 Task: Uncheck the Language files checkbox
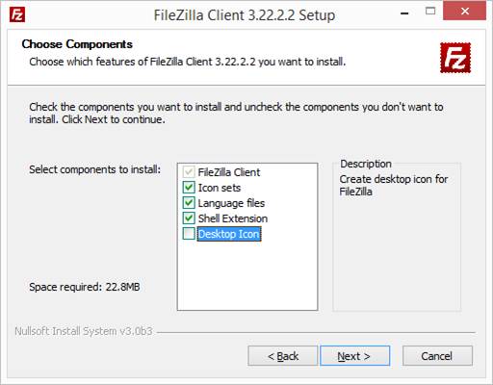tap(189, 203)
